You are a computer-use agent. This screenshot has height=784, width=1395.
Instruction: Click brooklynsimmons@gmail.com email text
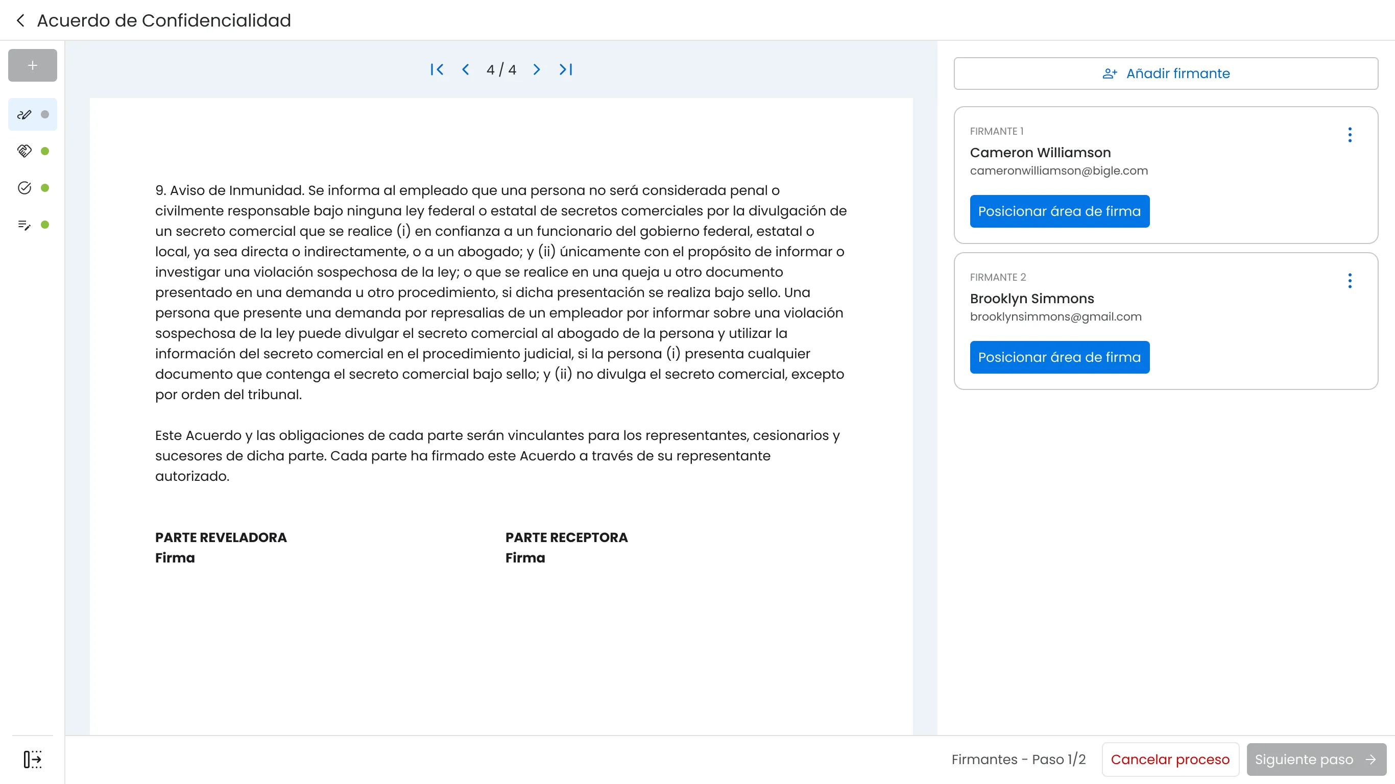tap(1055, 317)
